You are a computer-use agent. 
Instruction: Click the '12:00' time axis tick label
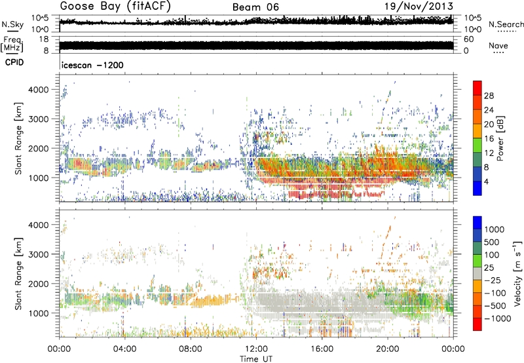(256, 349)
